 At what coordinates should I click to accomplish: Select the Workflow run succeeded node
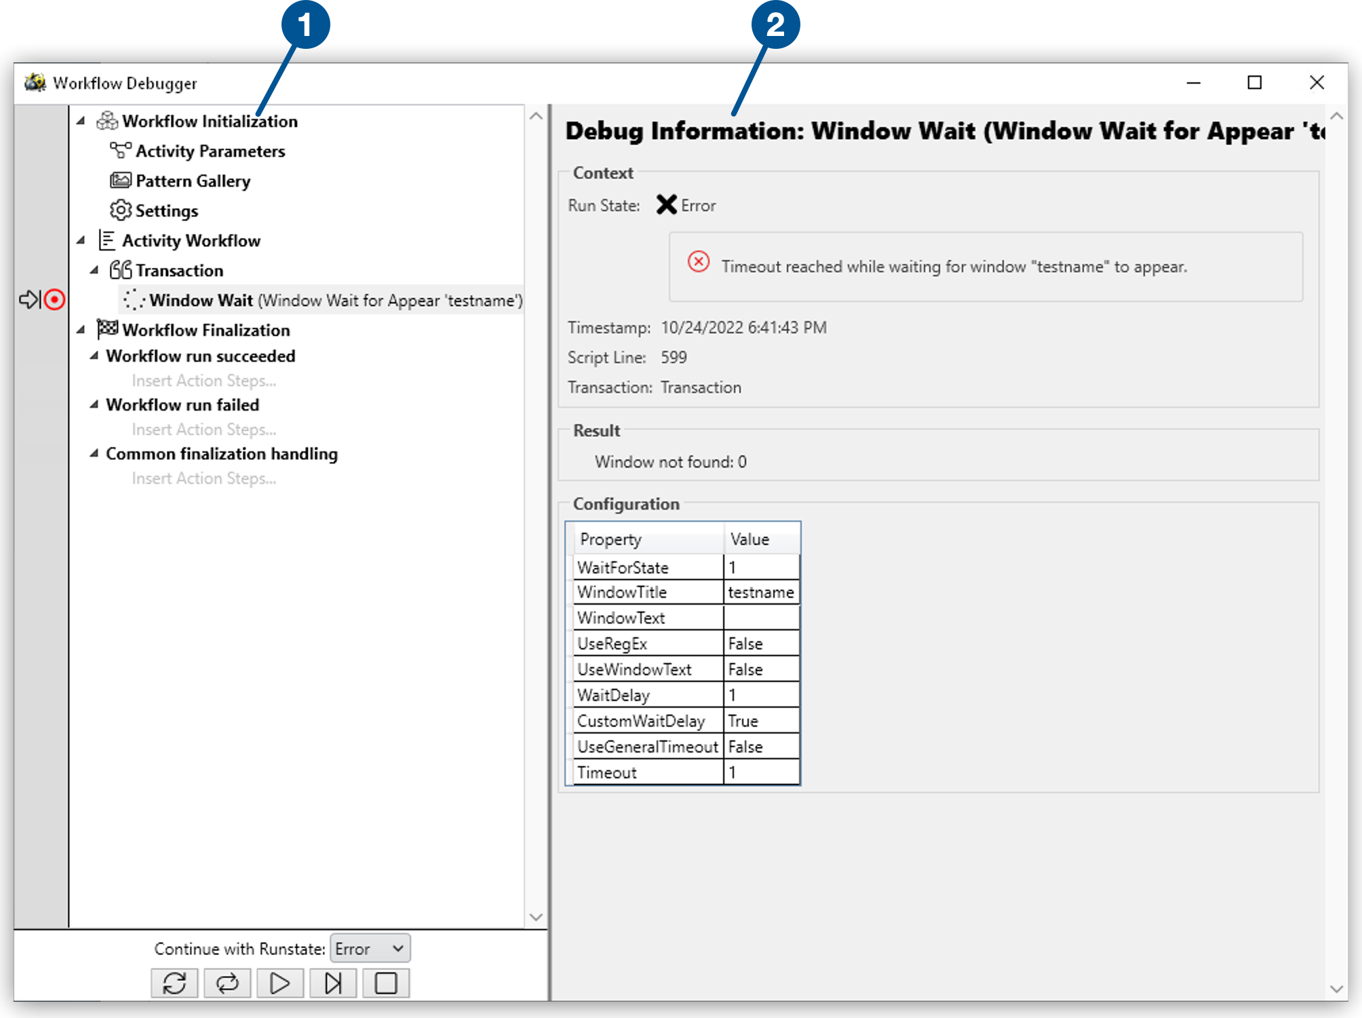point(200,356)
